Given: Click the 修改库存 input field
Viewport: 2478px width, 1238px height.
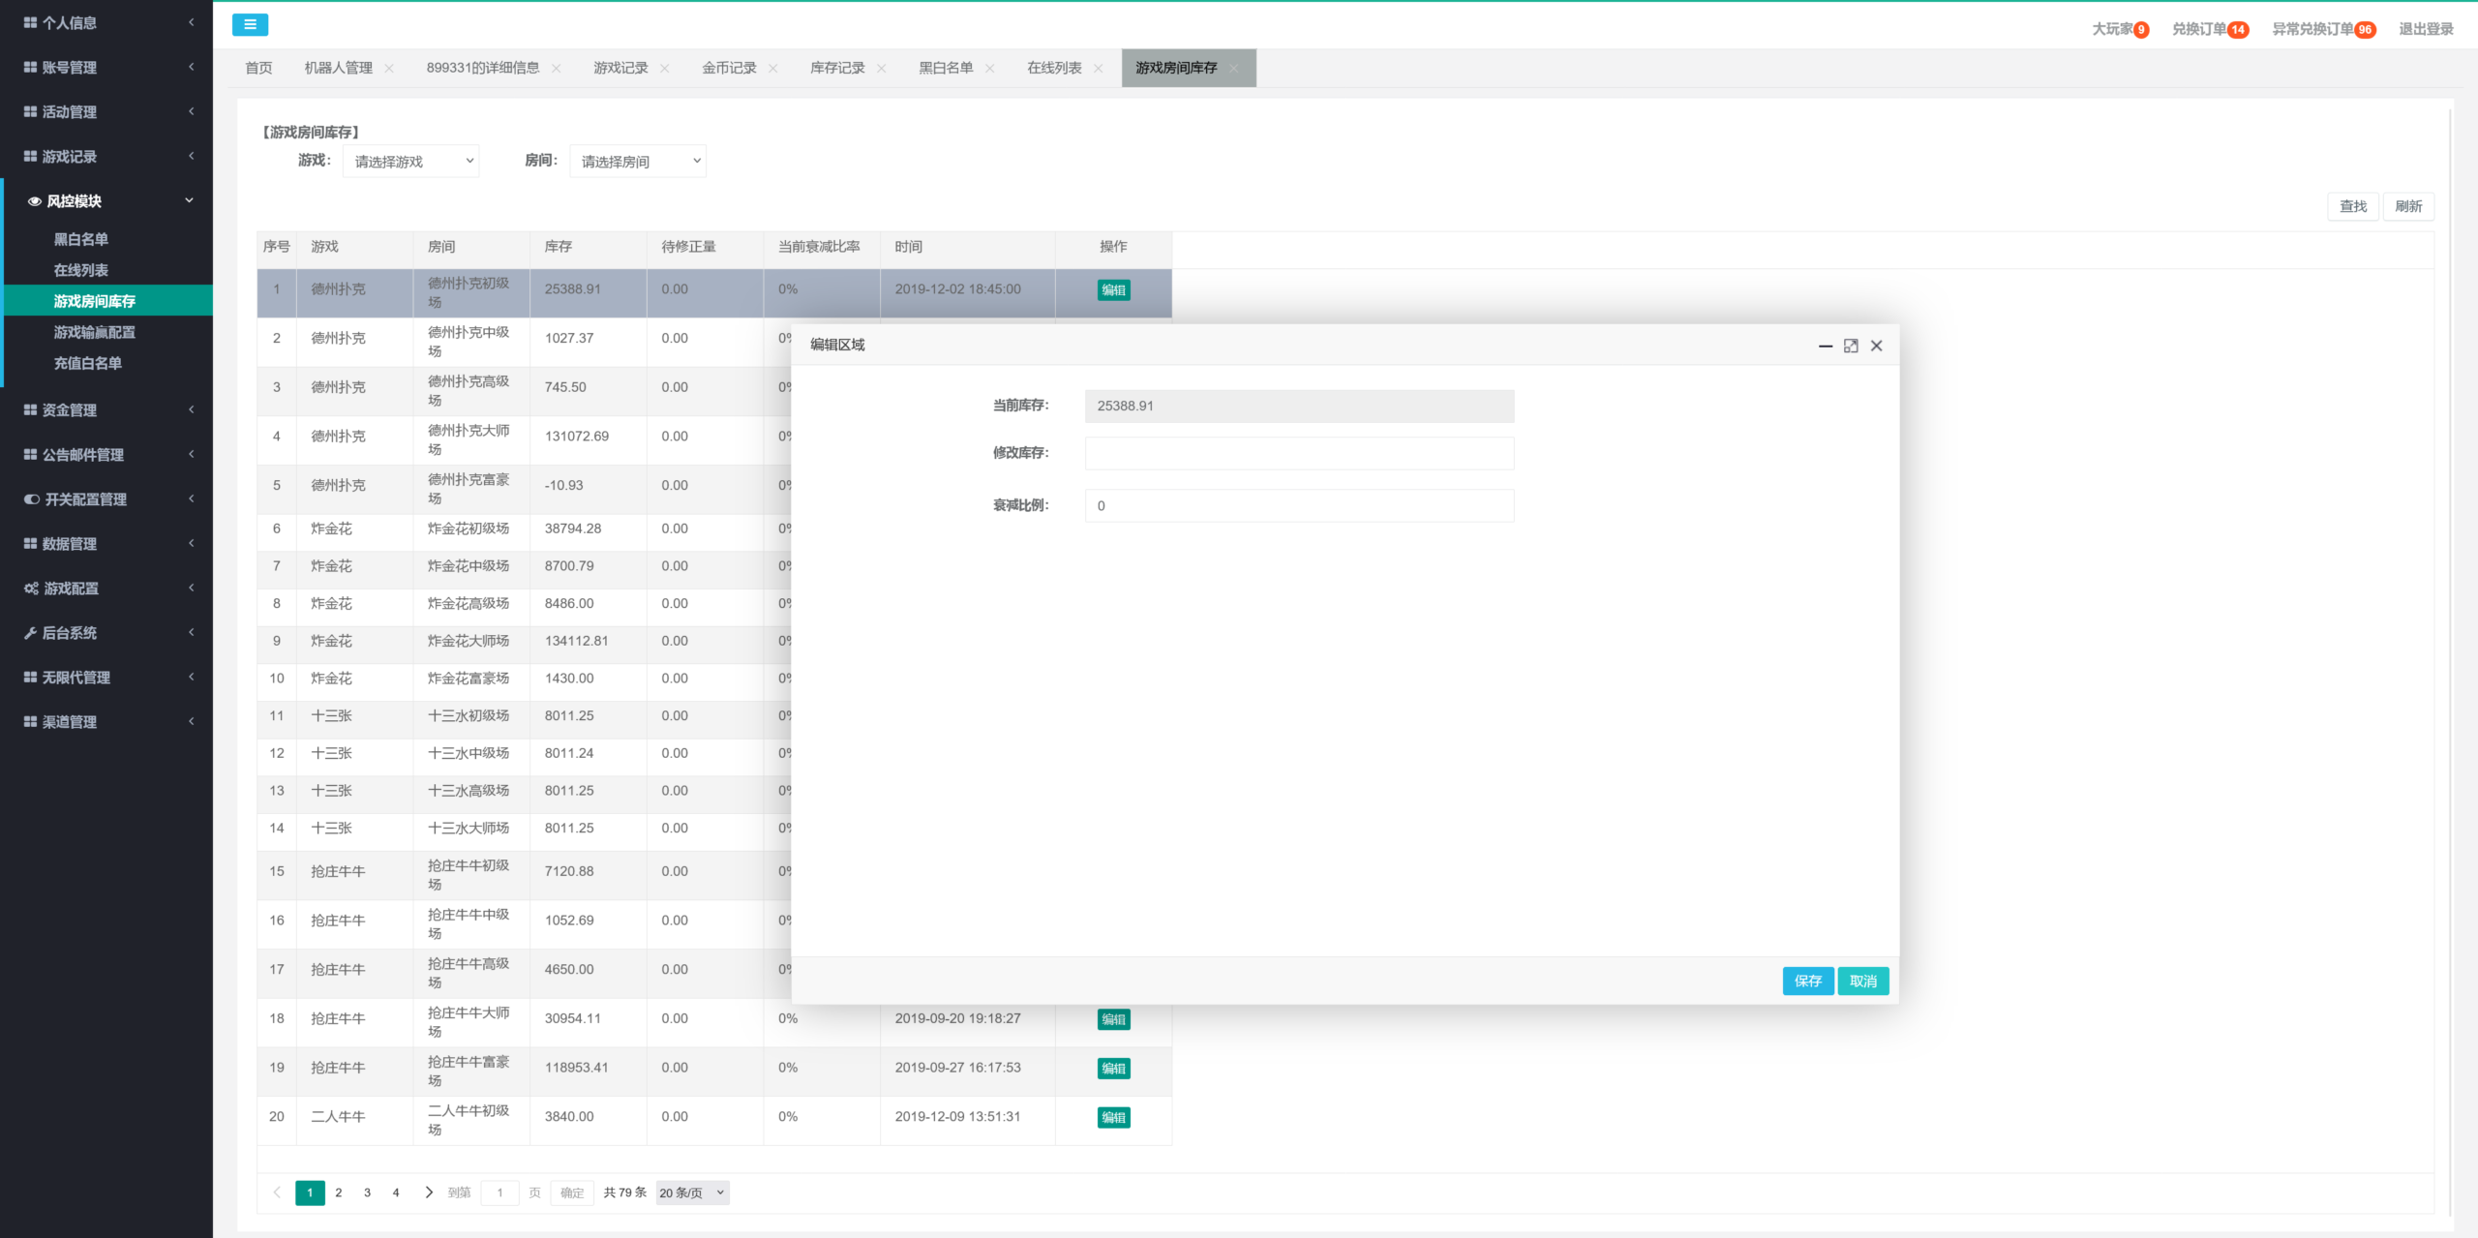Looking at the screenshot, I should coord(1299,453).
